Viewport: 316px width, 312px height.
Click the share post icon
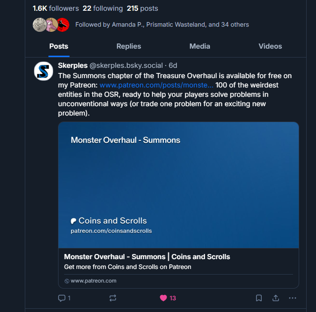tap(276, 298)
